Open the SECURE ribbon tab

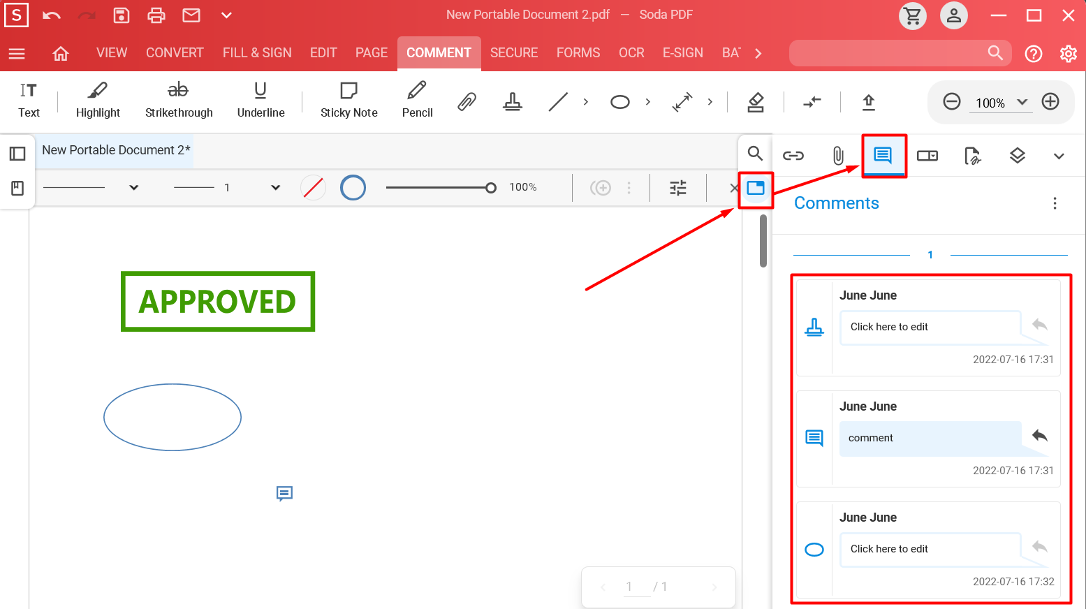pos(514,53)
